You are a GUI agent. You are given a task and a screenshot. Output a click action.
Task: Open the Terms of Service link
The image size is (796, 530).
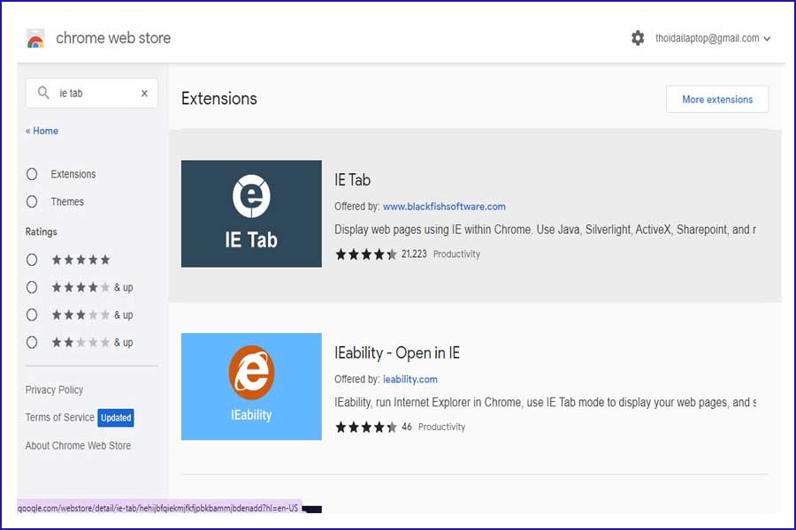60,418
